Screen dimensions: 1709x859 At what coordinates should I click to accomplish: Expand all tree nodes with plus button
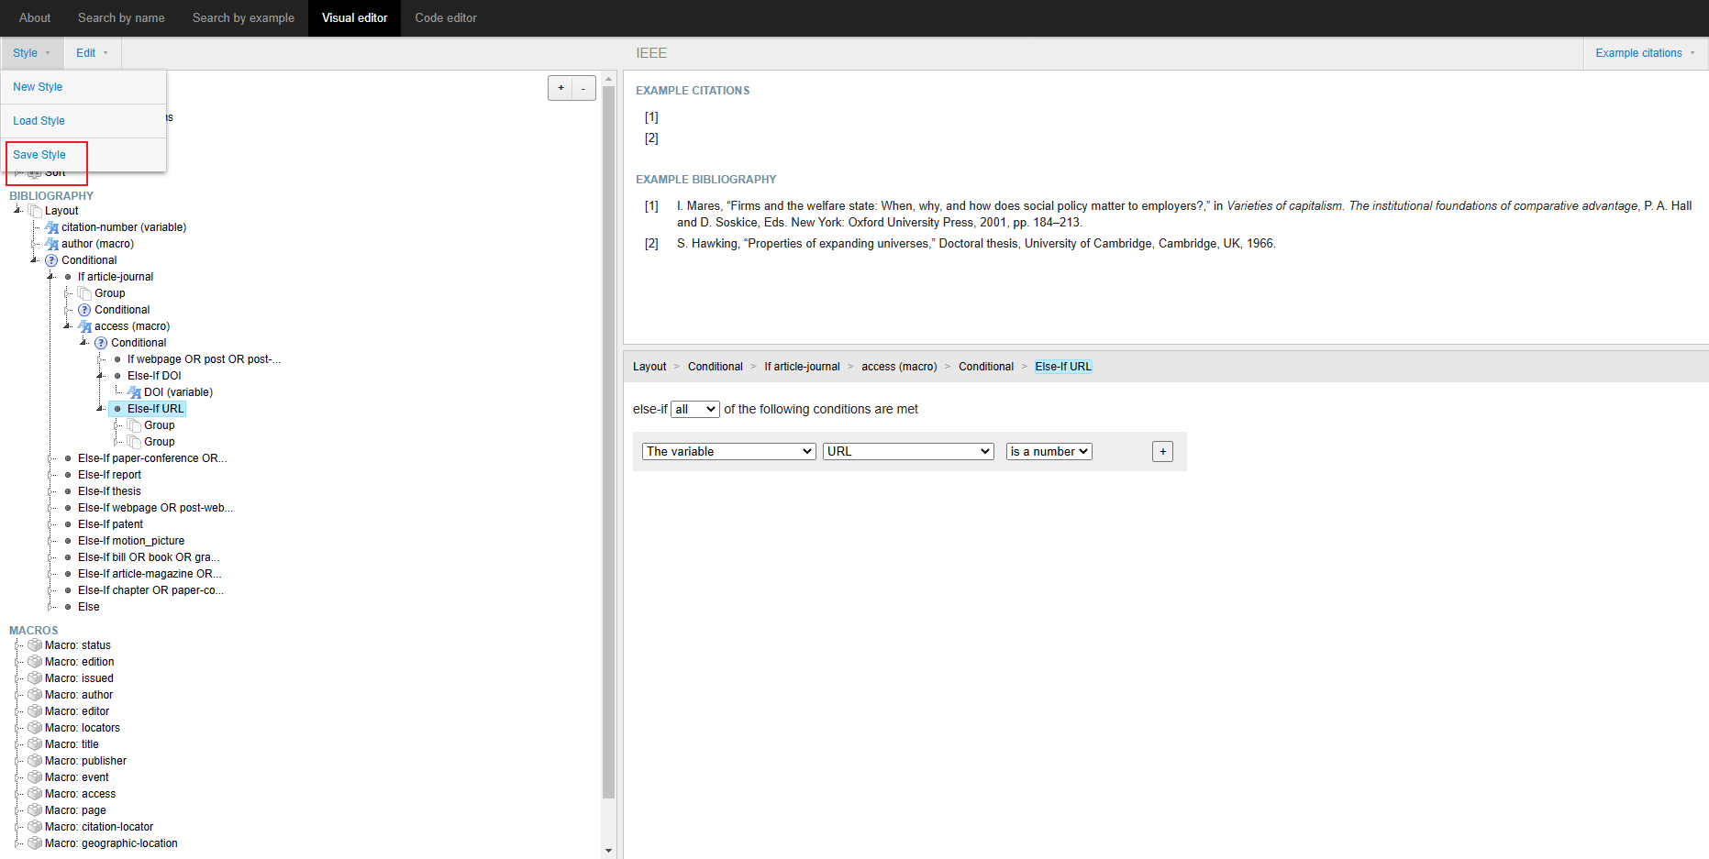560,88
